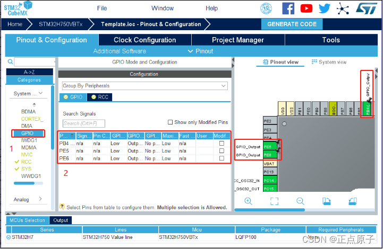
Task: Open the MCUs Selection tab
Action: [28, 220]
